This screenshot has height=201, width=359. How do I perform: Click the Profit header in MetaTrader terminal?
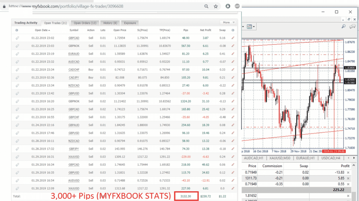(345, 166)
